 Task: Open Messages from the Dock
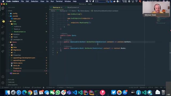(47, 93)
